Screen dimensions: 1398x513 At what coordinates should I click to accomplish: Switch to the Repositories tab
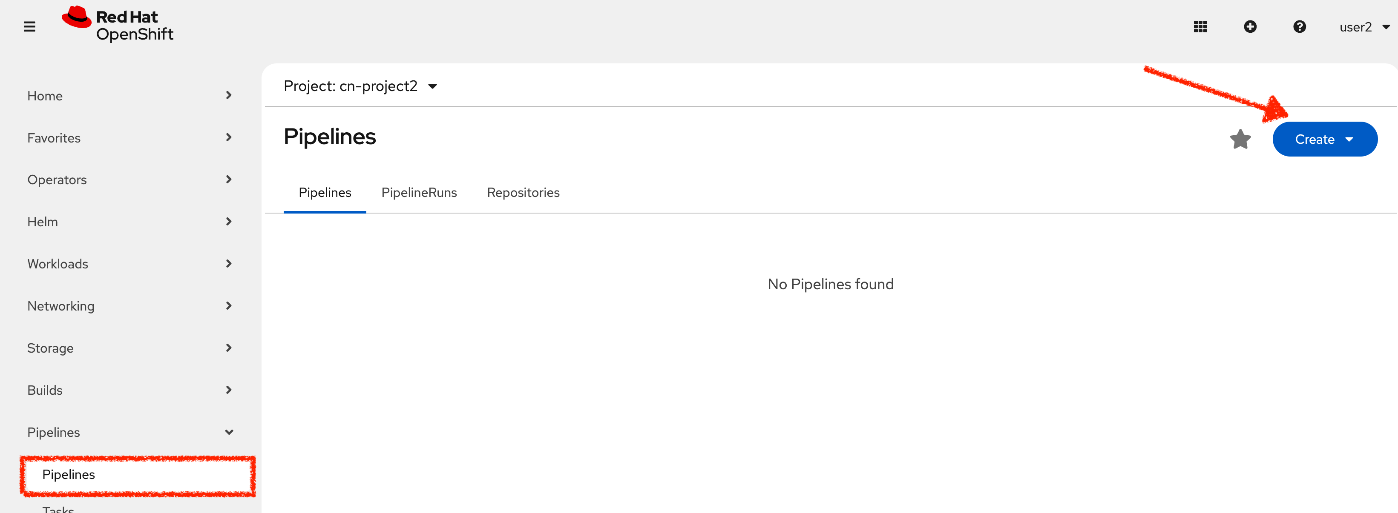tap(523, 192)
